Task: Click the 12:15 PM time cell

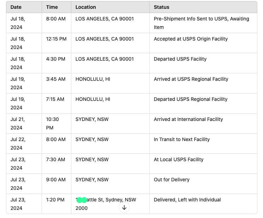Action: pos(56,39)
